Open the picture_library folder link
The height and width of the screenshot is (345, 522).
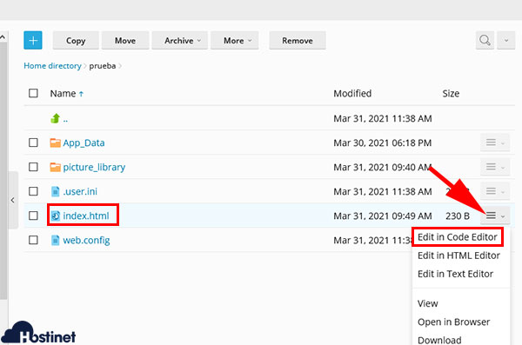[x=94, y=168]
